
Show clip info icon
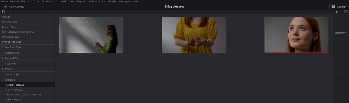[10, 12]
